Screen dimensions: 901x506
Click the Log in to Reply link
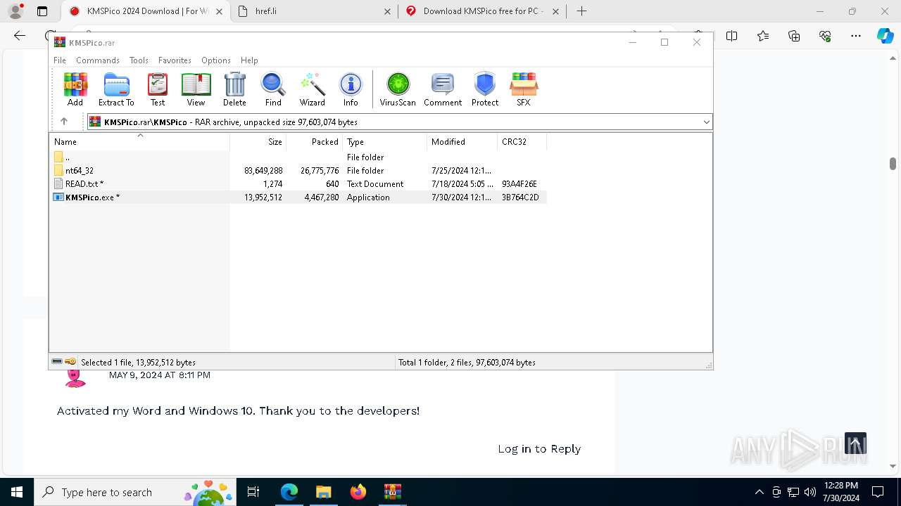[x=539, y=448]
